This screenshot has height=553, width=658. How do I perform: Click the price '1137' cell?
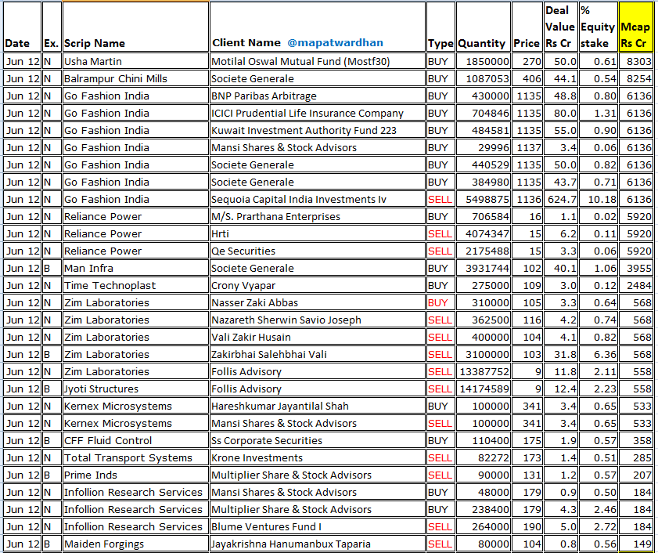(x=527, y=147)
